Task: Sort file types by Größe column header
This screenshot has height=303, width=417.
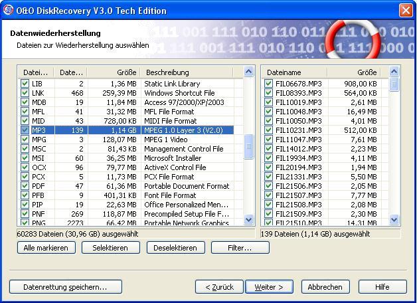Action: pos(114,72)
